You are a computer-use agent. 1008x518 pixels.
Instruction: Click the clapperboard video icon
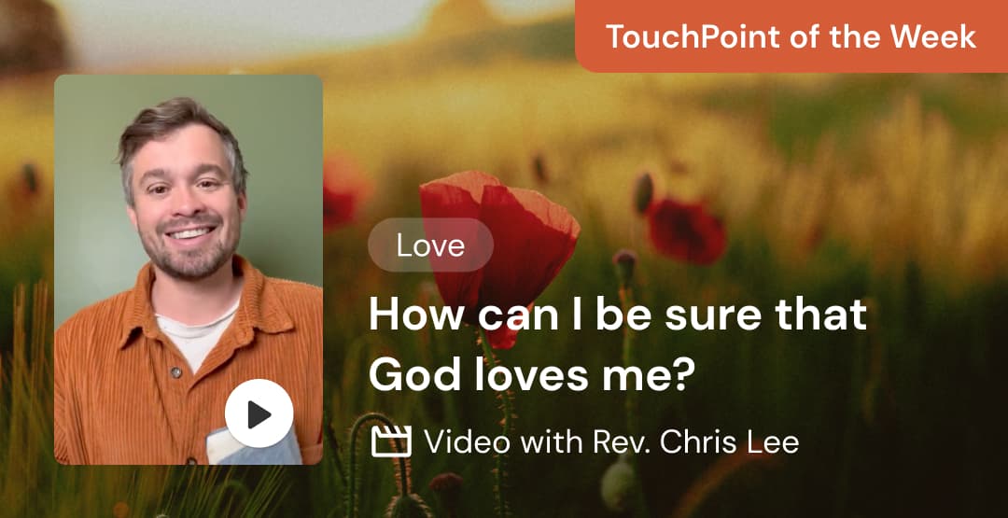(391, 442)
